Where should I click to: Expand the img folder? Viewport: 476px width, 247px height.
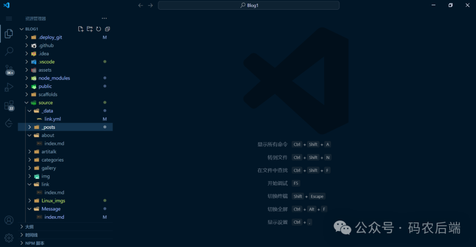(x=30, y=176)
